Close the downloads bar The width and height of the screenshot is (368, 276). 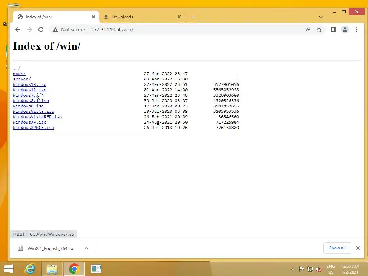point(358,248)
